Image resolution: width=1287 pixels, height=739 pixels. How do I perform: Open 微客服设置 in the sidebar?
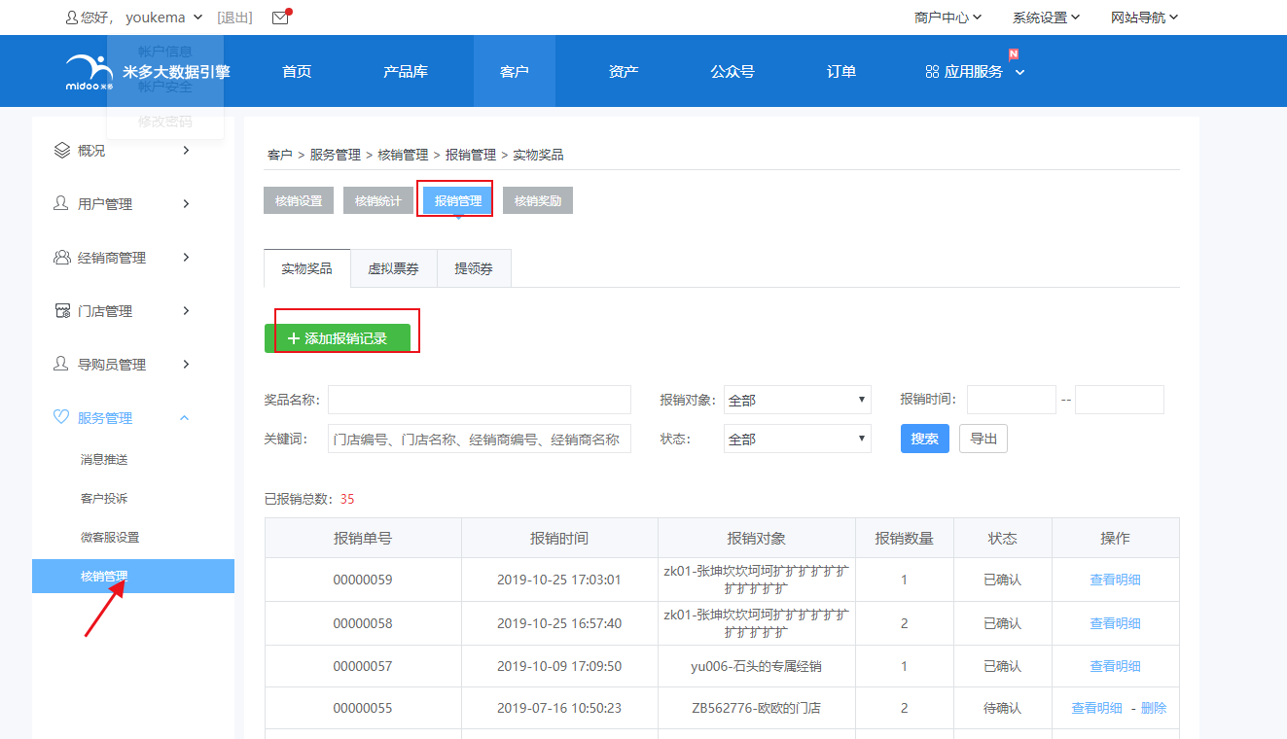[110, 537]
